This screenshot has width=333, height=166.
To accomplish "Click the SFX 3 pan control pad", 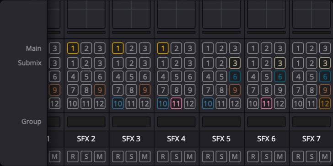I will tap(131, 14).
